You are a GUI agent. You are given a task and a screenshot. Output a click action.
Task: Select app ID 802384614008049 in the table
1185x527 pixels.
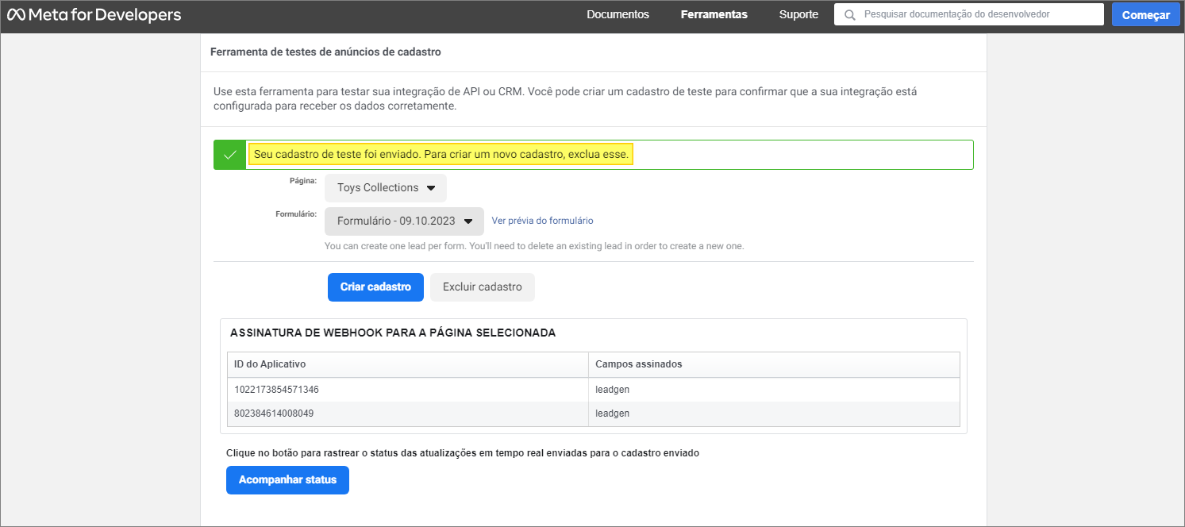(273, 414)
